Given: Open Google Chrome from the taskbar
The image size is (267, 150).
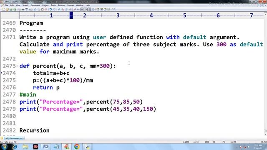Looking at the screenshot, I should [77, 147].
